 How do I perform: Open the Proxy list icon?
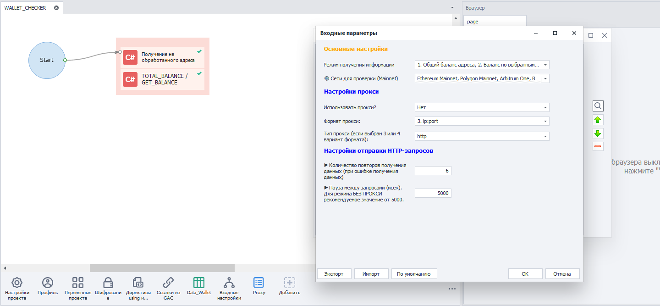click(259, 283)
